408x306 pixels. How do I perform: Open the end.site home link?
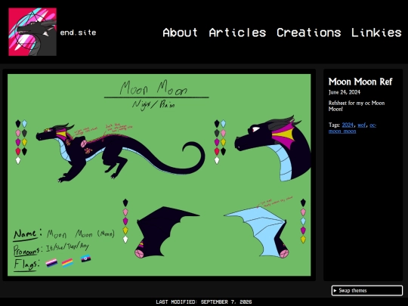(78, 32)
